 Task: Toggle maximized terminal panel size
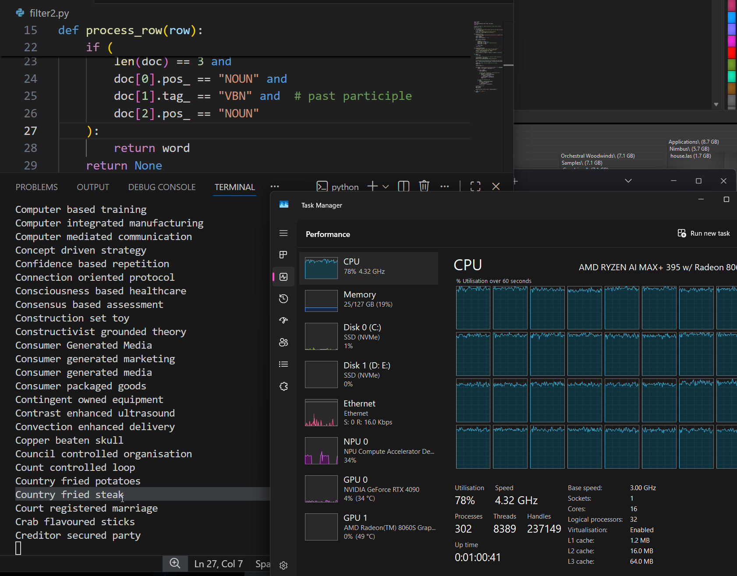[475, 186]
